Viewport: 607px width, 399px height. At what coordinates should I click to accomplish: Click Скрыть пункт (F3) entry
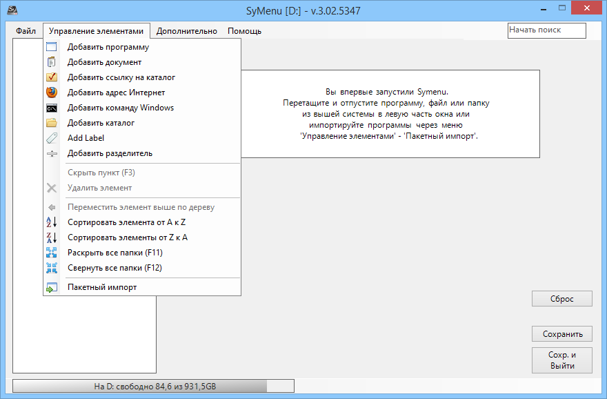(x=142, y=173)
